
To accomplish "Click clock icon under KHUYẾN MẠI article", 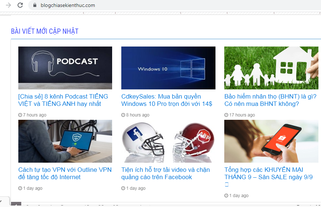I will (x=226, y=196).
